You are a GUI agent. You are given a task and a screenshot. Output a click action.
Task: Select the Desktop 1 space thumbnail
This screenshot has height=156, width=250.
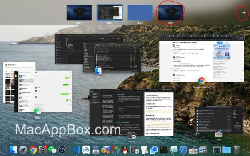(x=79, y=12)
